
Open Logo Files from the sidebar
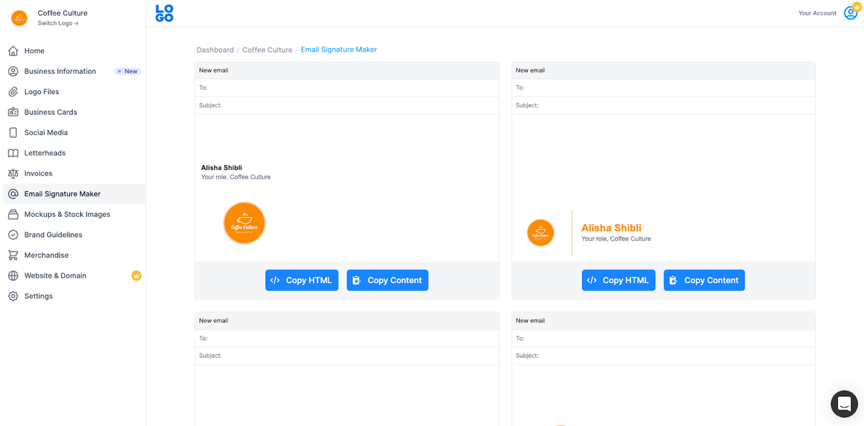click(13, 91)
